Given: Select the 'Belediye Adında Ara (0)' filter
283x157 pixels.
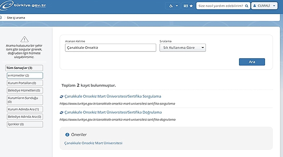Looking at the screenshot, I should pos(25,117).
